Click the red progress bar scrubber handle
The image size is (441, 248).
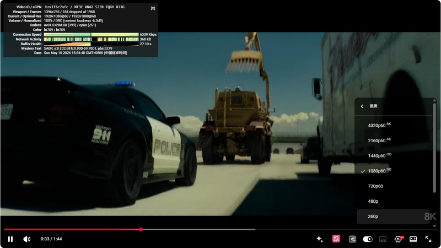click(141, 229)
